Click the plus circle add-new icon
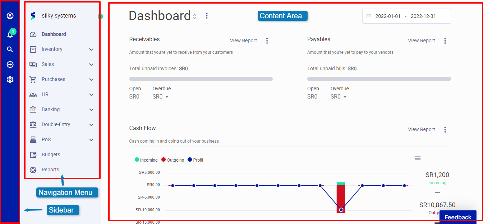Viewport: 488px width, 224px height. coord(10,65)
